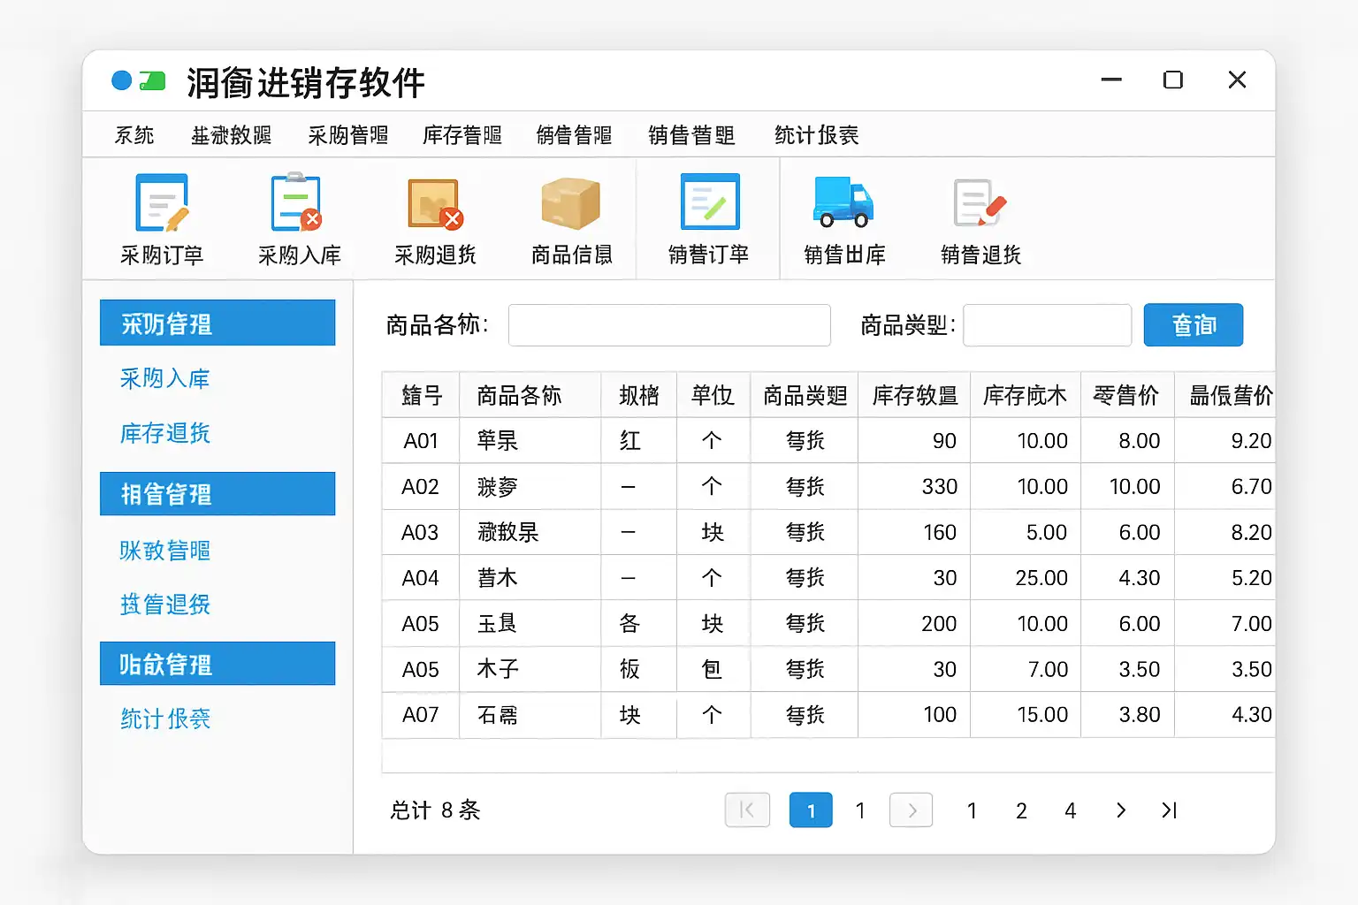Viewport: 1358px width, 905px height.
Task: Collapse the blue 采购管理 sidebar header
Action: (217, 323)
